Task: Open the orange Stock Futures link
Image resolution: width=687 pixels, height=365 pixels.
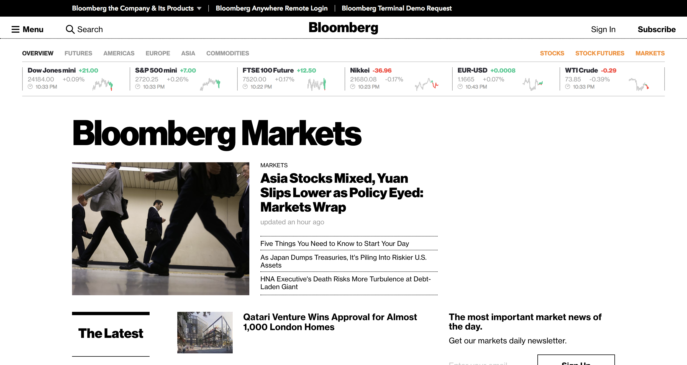Action: 600,53
